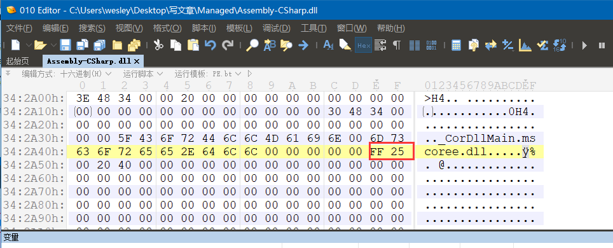Click the Save As icon
Screen dimensions: 613x248
point(82,45)
